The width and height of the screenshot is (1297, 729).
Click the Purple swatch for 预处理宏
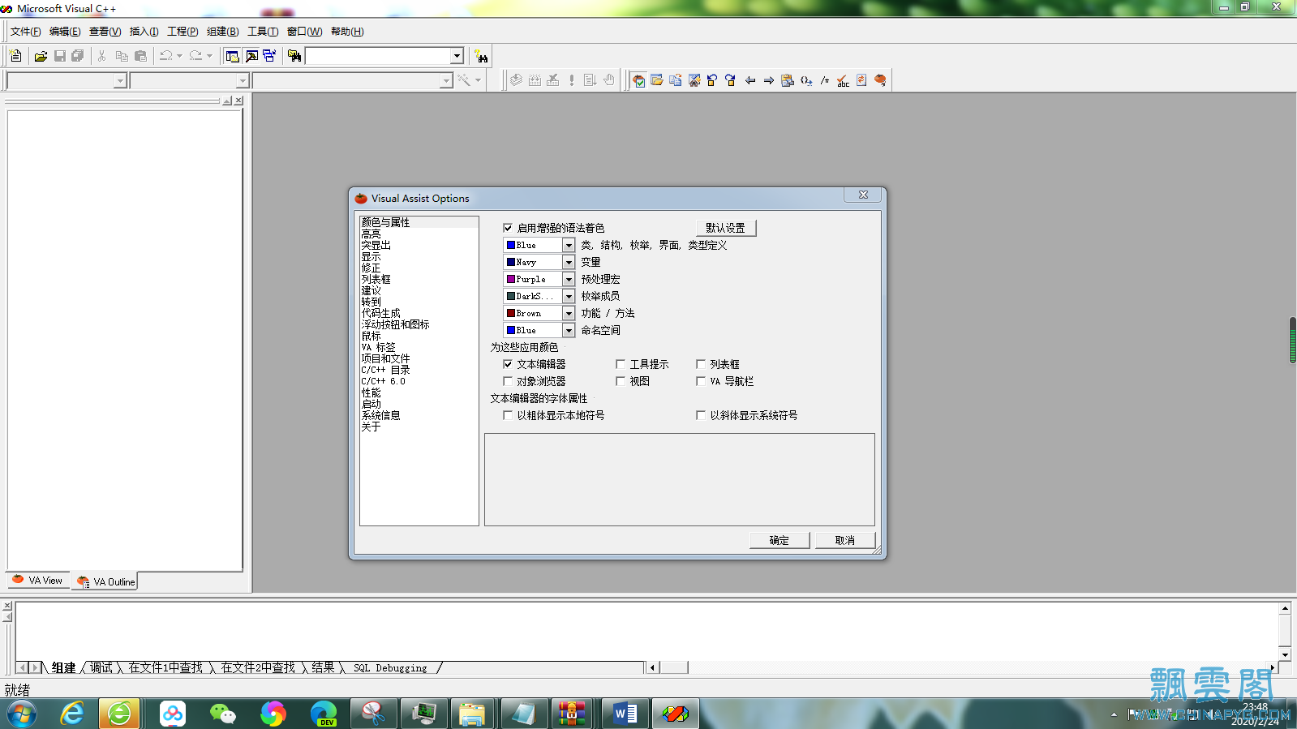tap(511, 279)
